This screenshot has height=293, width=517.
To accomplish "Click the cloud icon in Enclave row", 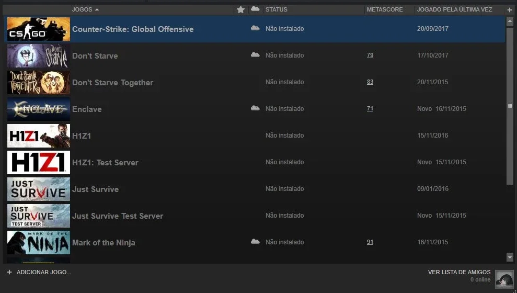I will (255, 108).
